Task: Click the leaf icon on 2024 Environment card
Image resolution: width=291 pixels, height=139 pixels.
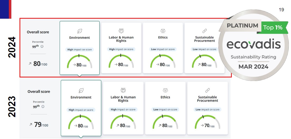Action: click(x=80, y=31)
